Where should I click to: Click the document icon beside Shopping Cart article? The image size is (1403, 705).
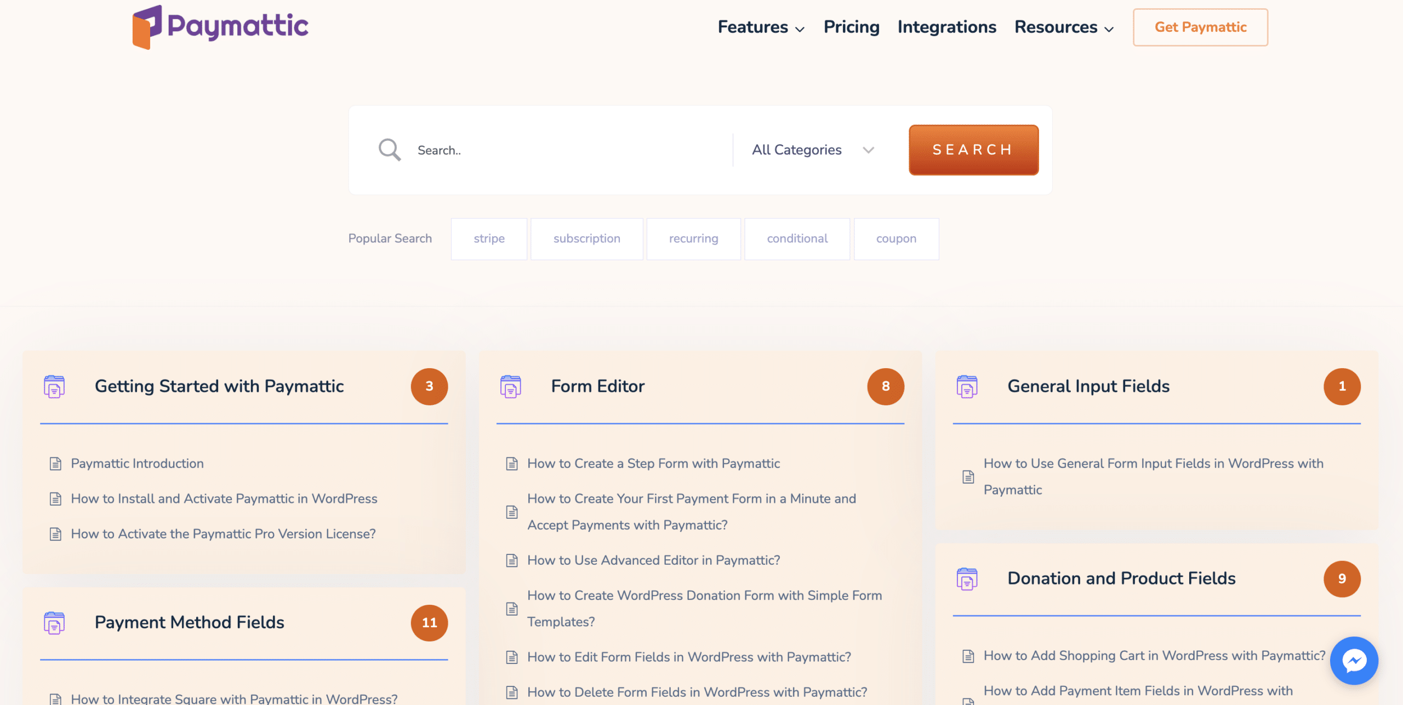[x=968, y=656]
